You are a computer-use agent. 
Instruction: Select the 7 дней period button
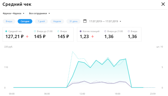pos(41,21)
